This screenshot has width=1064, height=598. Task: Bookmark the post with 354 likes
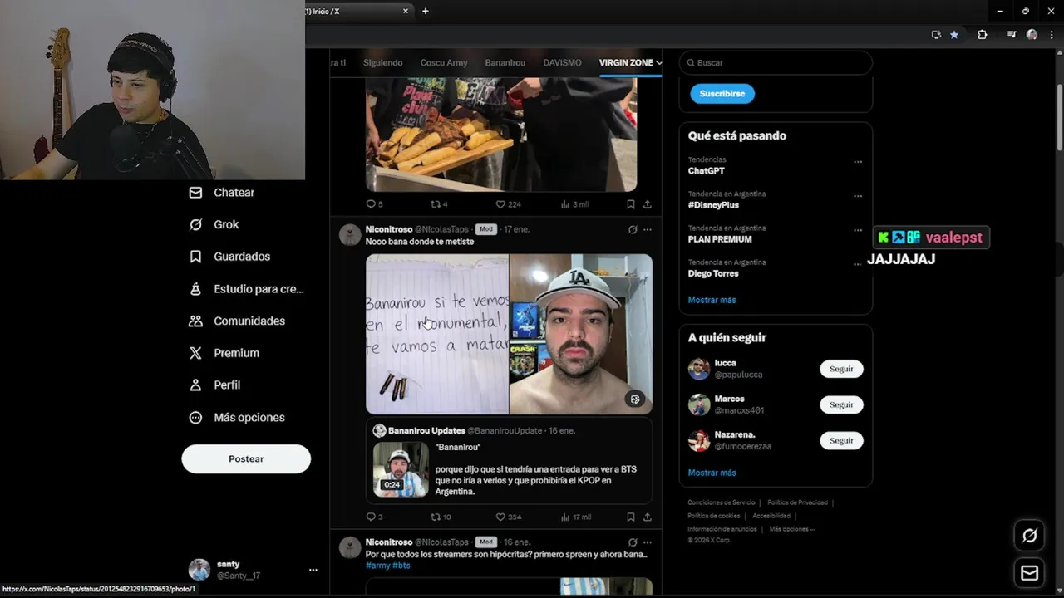pyautogui.click(x=631, y=517)
